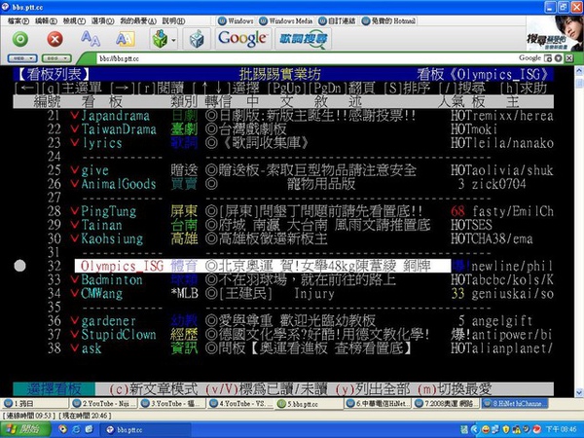Open the 說明(H) menu

click(173, 20)
